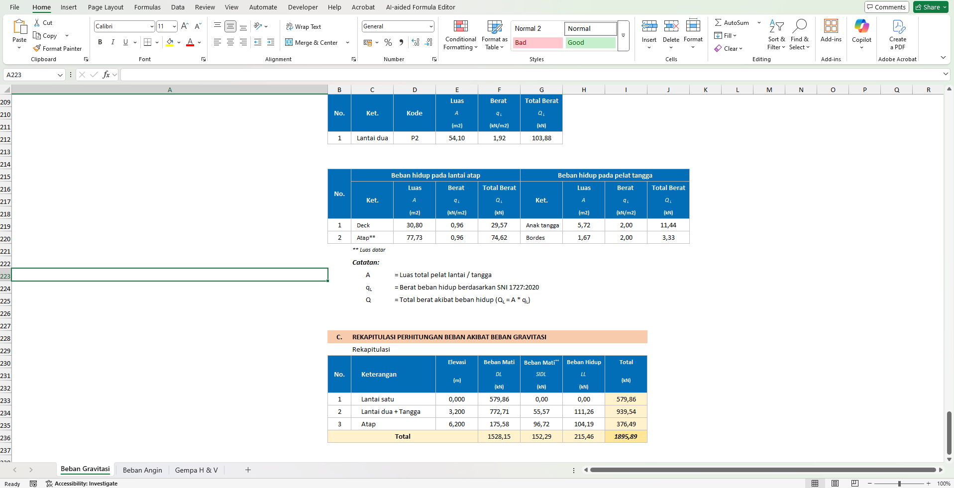The image size is (954, 488).
Task: Toggle Wrap Text on selected cell
Action: pyautogui.click(x=304, y=26)
